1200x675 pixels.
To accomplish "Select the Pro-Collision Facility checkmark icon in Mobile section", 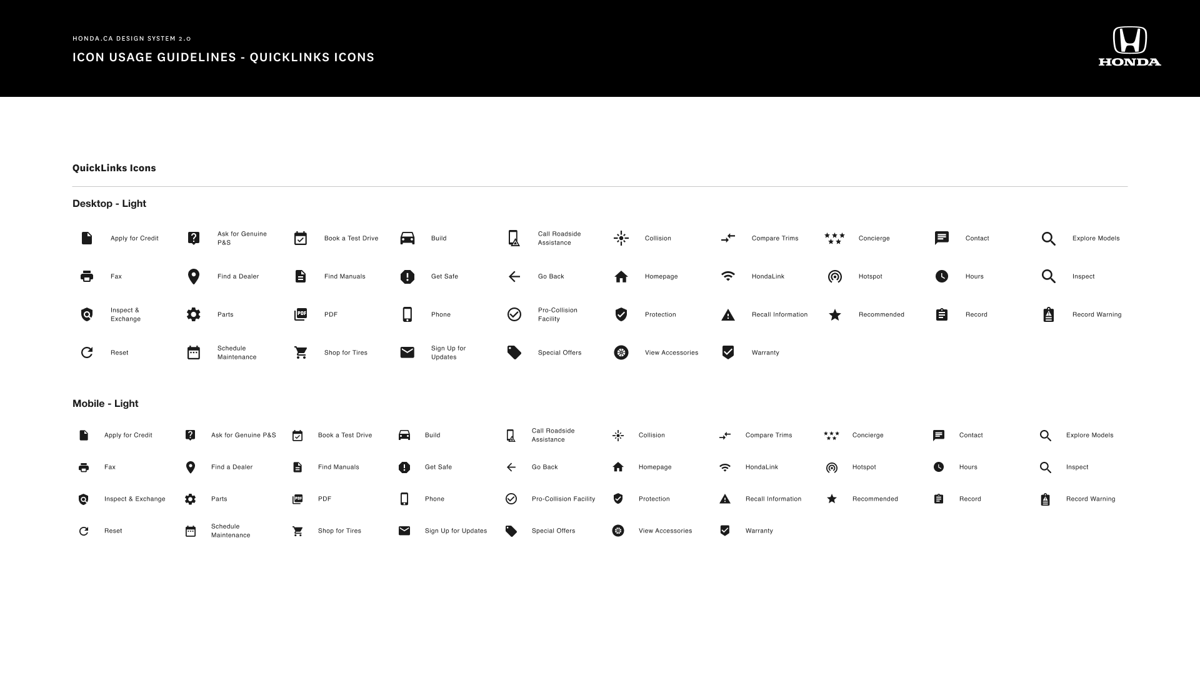I will 511,499.
